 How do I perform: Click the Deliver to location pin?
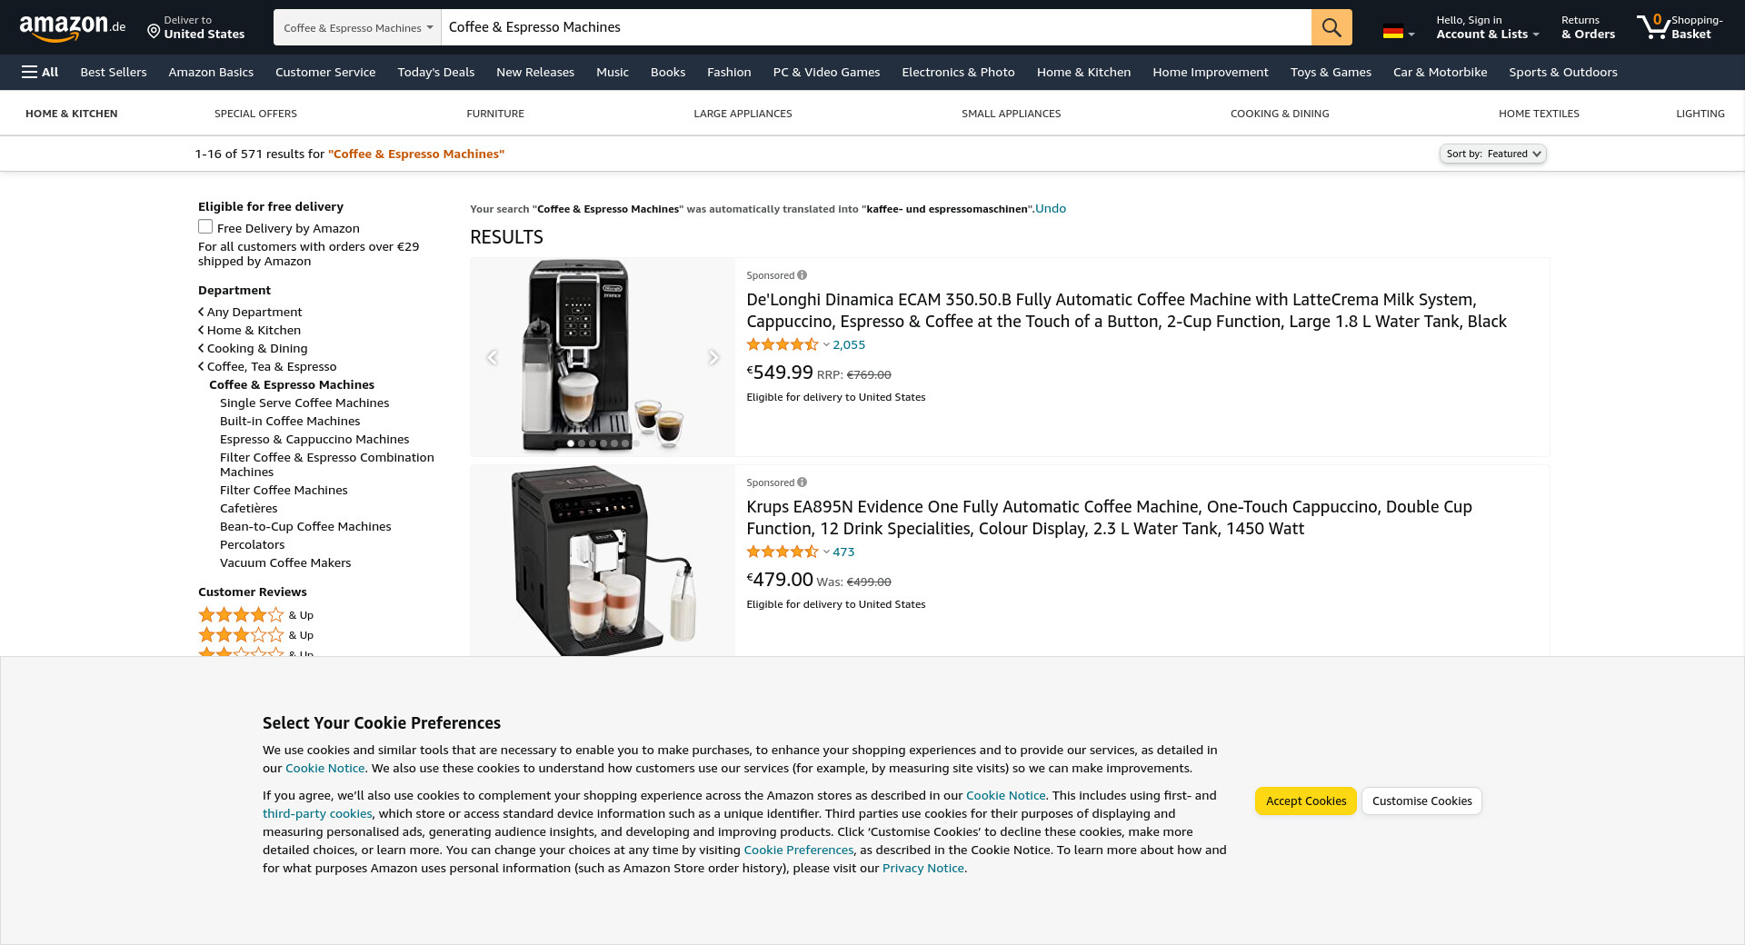point(154,33)
